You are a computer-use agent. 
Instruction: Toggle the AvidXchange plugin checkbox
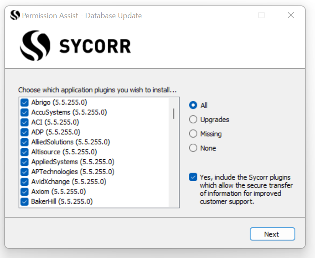24,182
